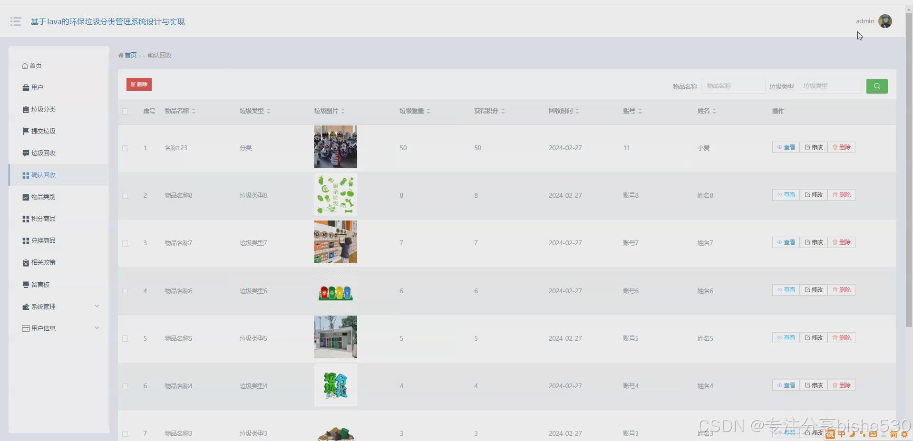Sort by 获得积分 column arrows
The image size is (913, 441).
click(503, 111)
